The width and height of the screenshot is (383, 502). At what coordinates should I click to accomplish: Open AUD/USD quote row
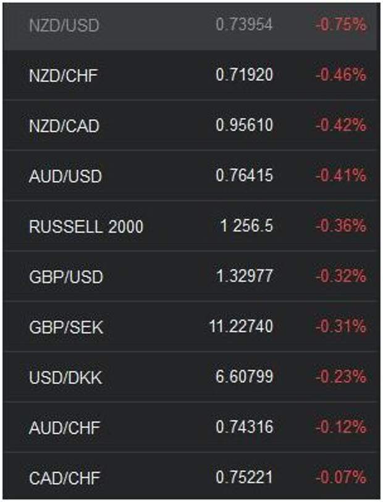(192, 175)
